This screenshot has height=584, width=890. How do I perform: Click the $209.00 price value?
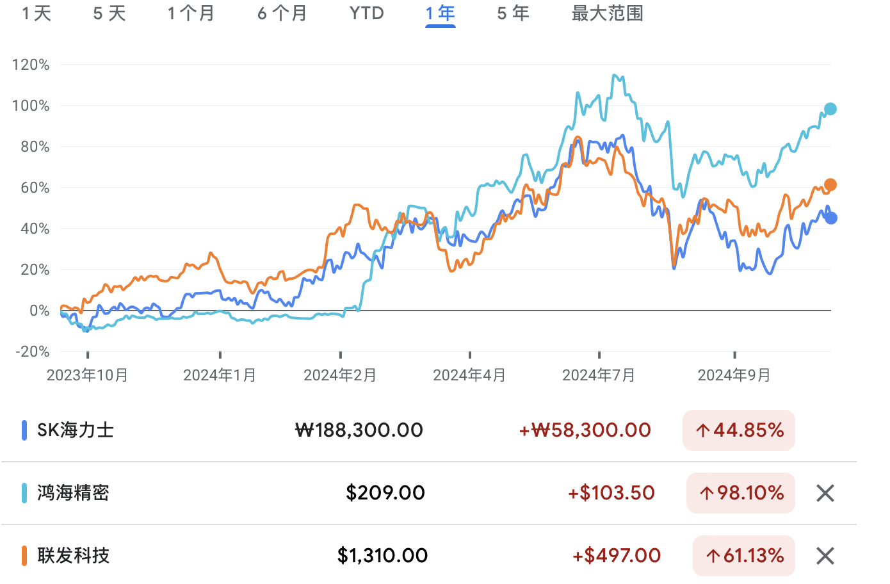tap(385, 493)
